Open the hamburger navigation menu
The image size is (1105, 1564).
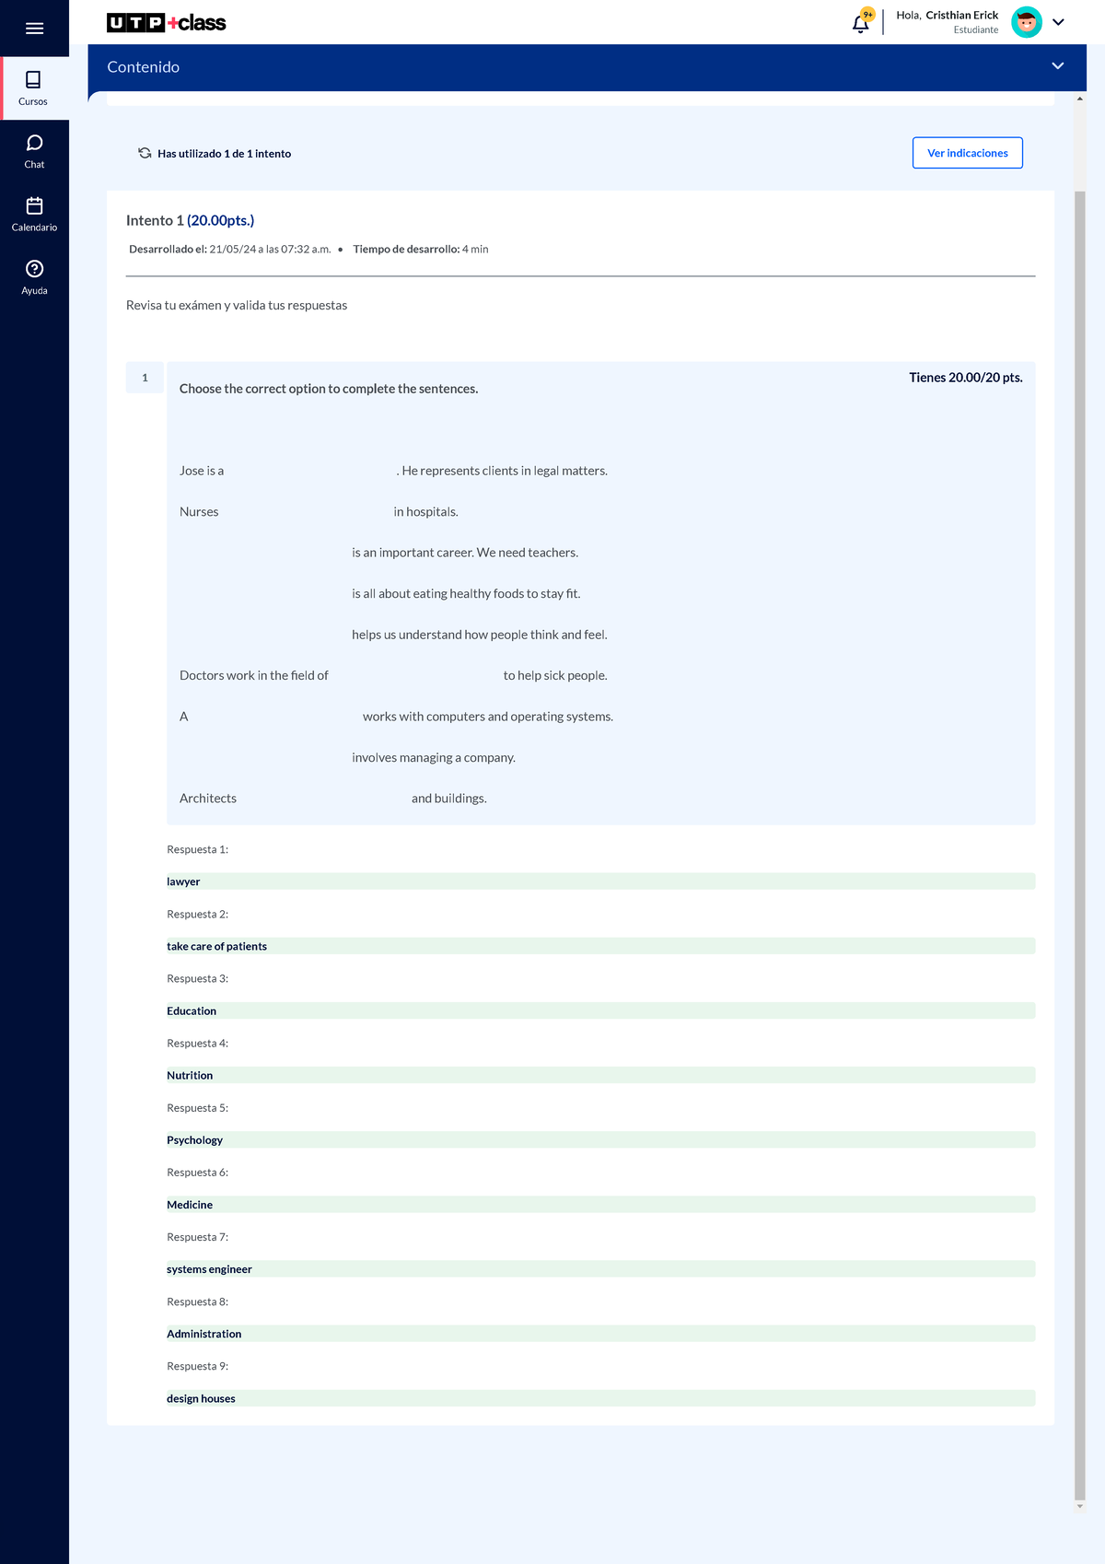[34, 29]
